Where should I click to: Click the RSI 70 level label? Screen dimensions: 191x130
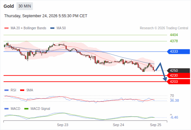point(172,96)
